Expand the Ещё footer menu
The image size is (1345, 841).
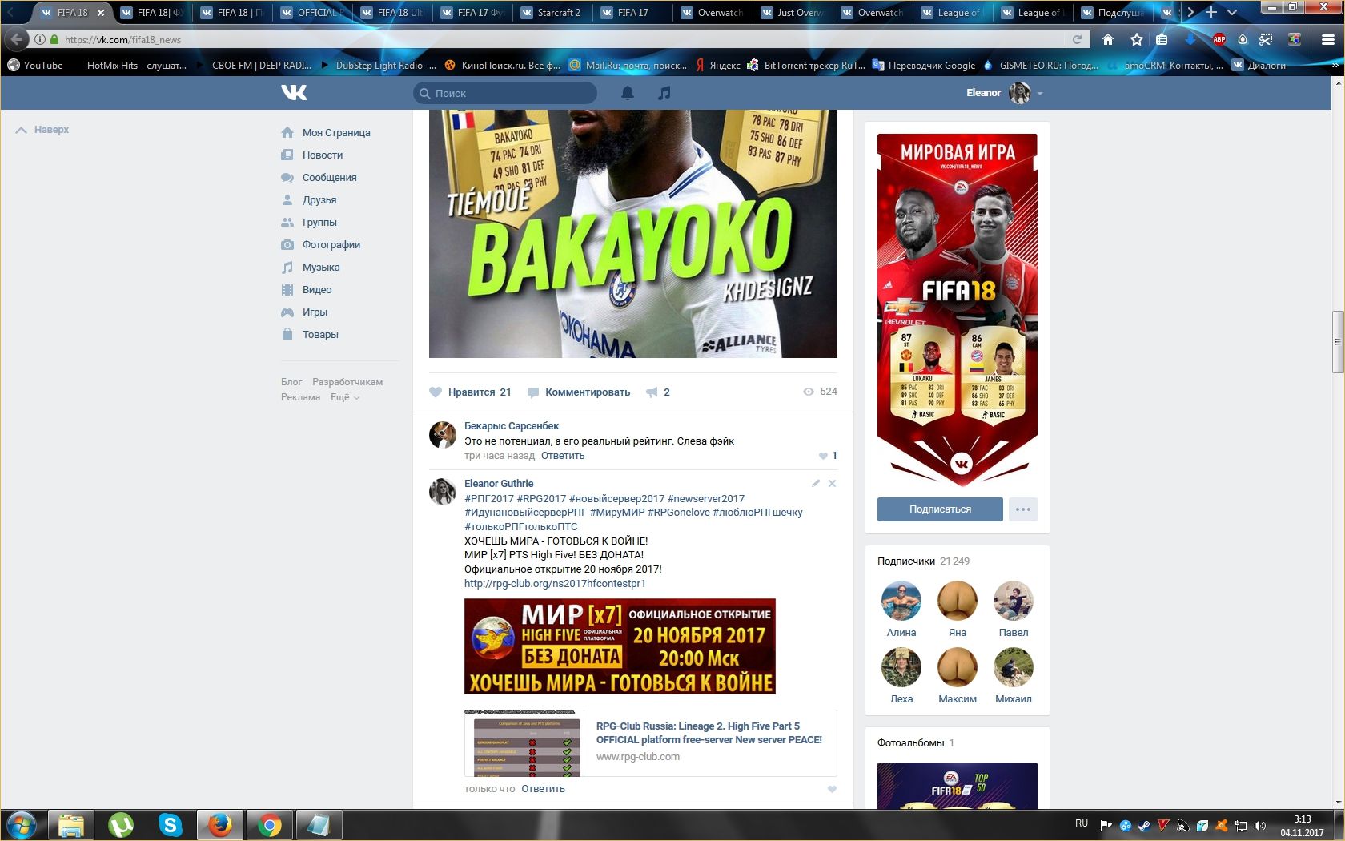tap(345, 397)
